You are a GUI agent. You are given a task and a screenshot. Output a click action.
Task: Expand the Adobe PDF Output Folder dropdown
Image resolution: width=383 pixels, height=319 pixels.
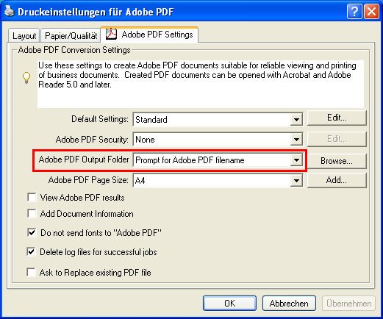(x=296, y=160)
